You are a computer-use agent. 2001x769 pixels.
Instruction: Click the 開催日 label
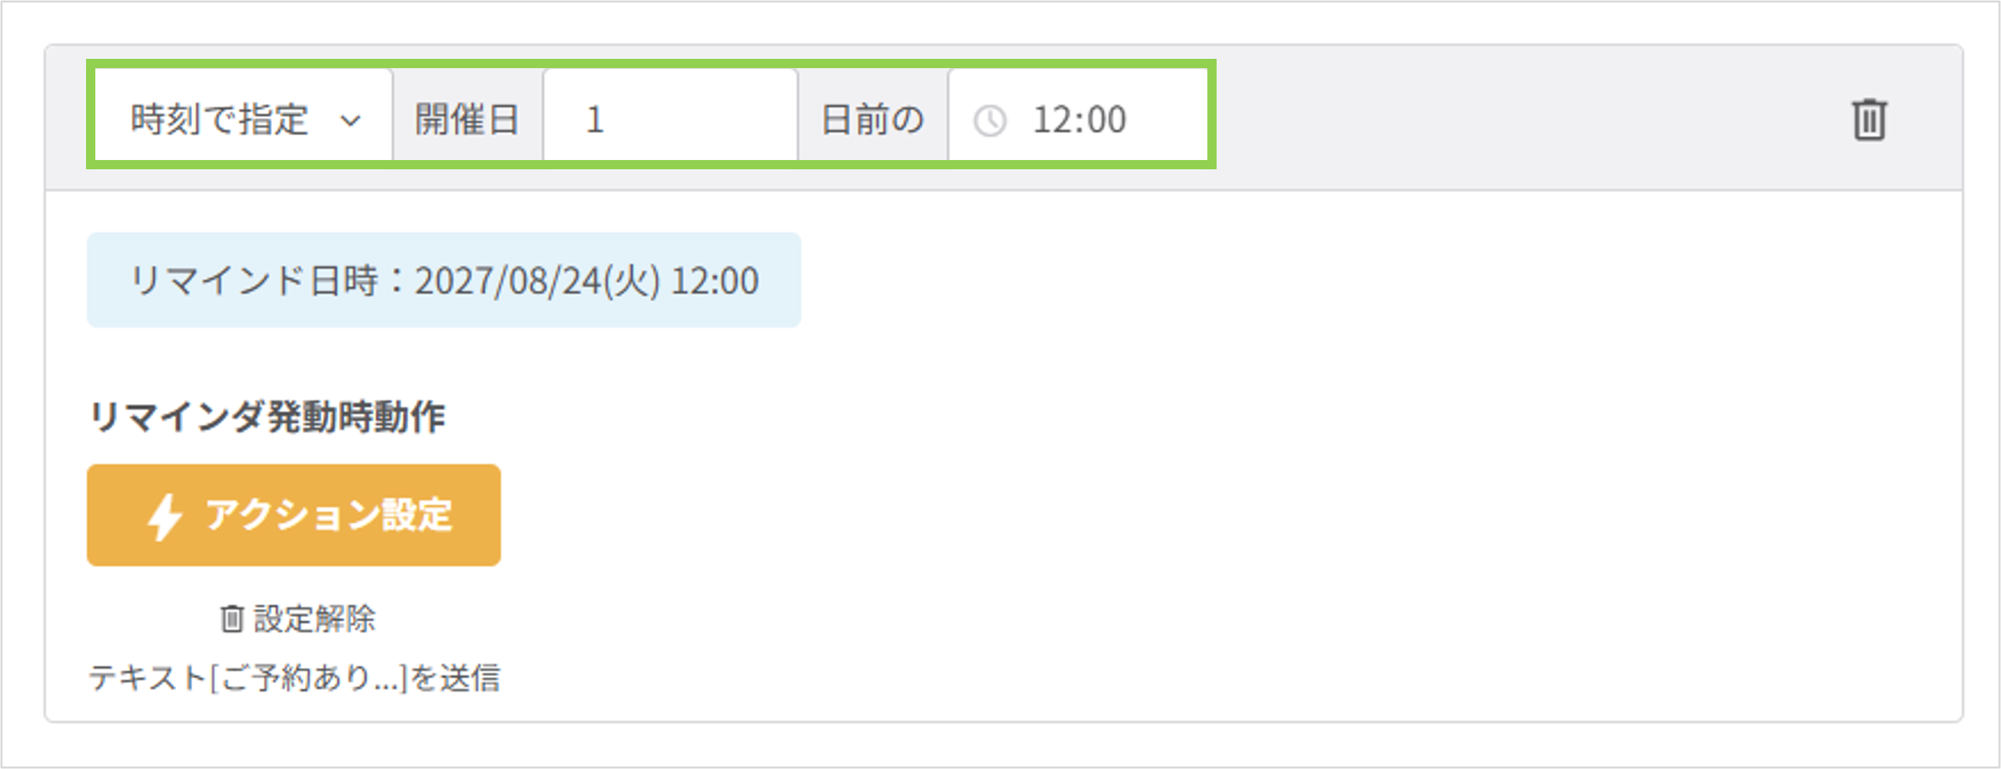click(467, 120)
